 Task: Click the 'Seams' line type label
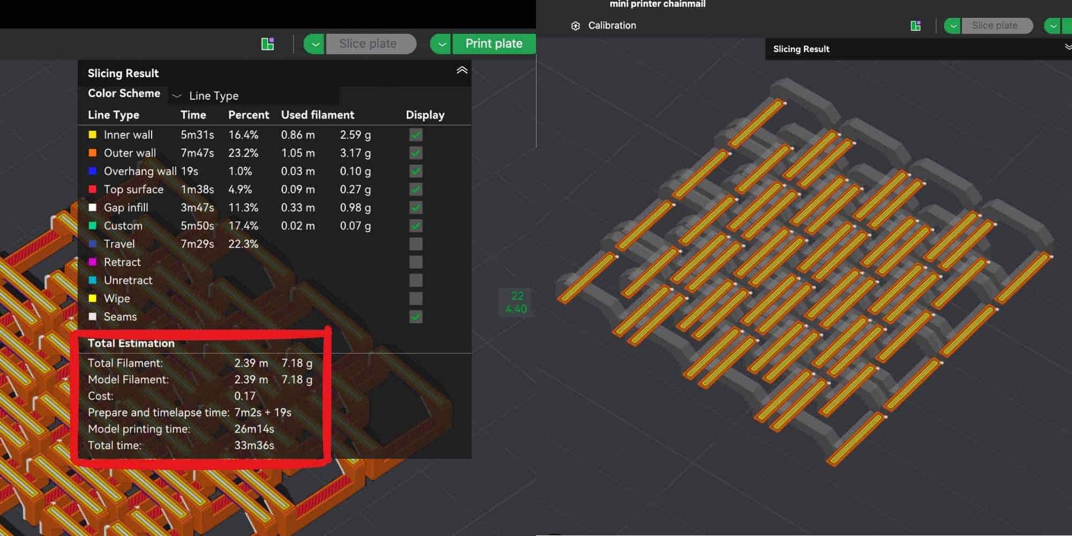(120, 317)
